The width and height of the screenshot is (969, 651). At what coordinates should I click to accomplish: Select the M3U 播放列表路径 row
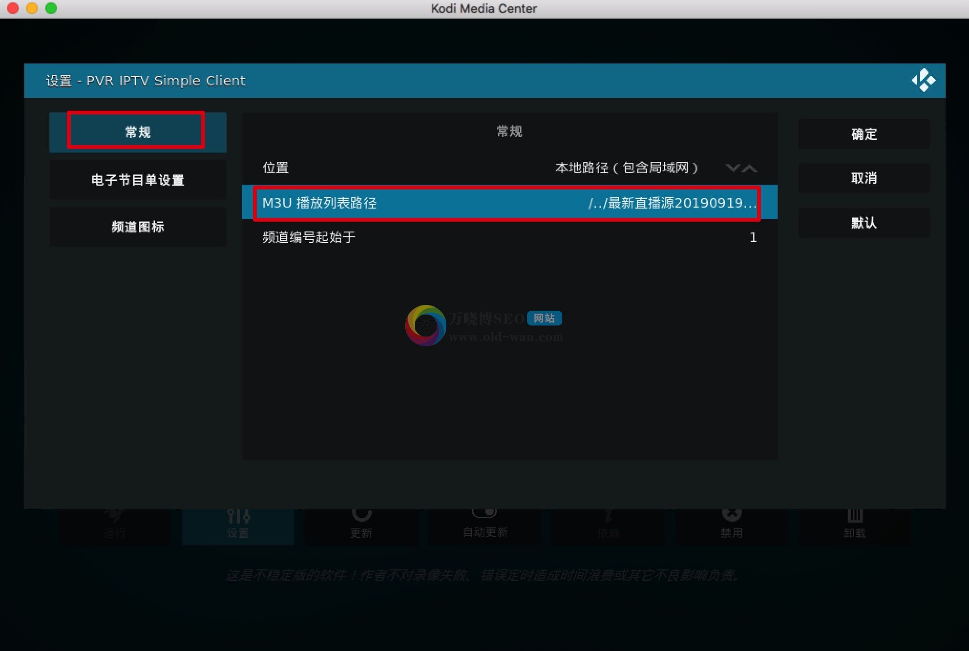[509, 202]
